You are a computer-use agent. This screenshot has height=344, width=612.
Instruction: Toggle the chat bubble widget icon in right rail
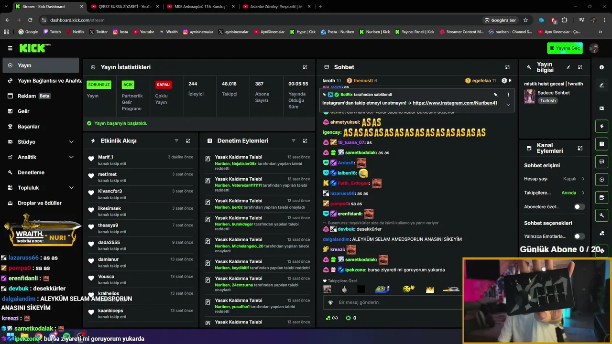click(x=601, y=161)
